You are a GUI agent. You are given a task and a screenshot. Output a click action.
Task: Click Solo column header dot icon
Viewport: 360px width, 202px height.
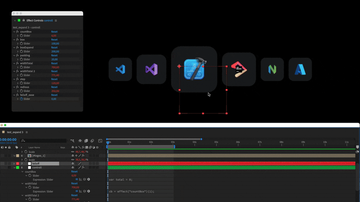point(6,147)
